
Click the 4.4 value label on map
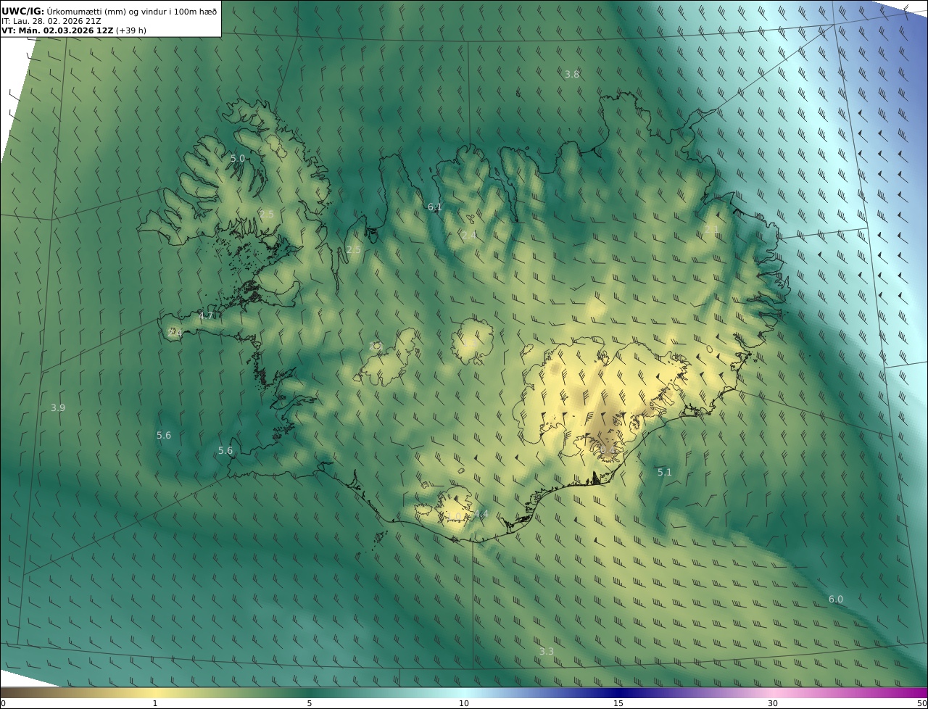481,515
